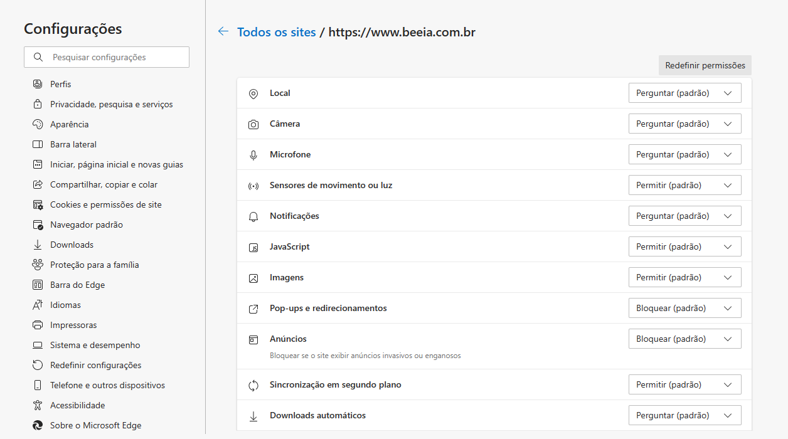Open the Local permission dropdown

685,93
